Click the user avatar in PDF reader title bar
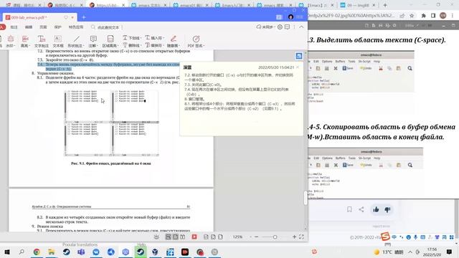Screen dimensions: 459x258 click(290, 17)
